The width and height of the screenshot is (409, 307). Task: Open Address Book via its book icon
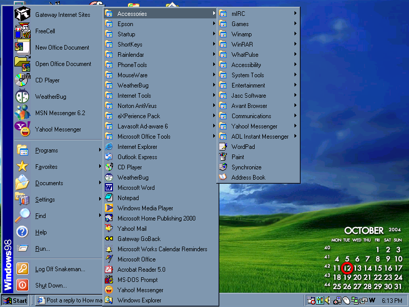pyautogui.click(x=223, y=177)
